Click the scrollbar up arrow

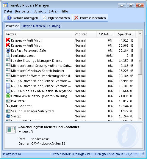pos(140,33)
